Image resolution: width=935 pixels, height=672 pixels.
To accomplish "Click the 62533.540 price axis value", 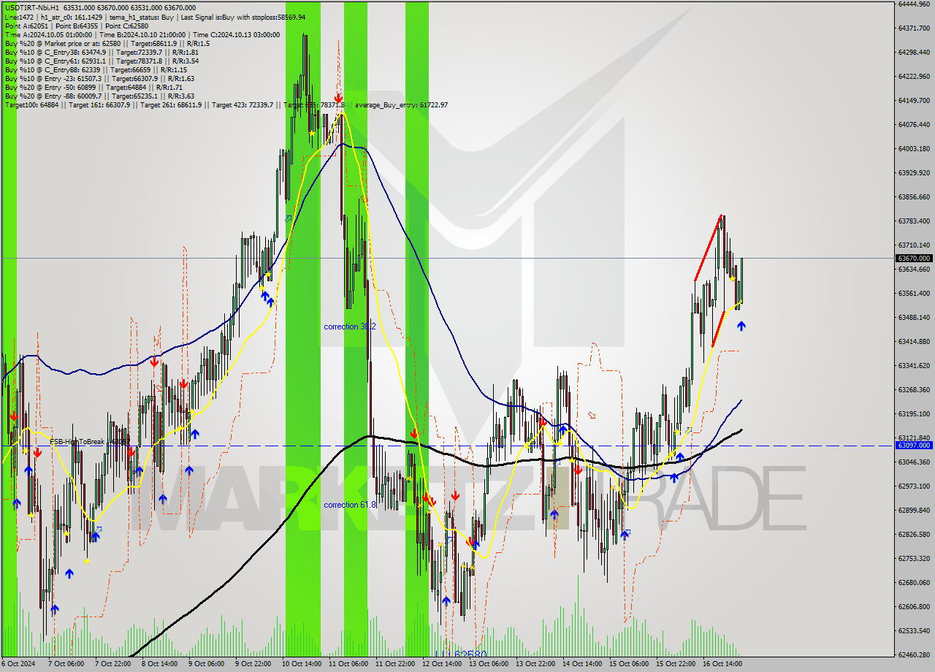I will pyautogui.click(x=914, y=630).
